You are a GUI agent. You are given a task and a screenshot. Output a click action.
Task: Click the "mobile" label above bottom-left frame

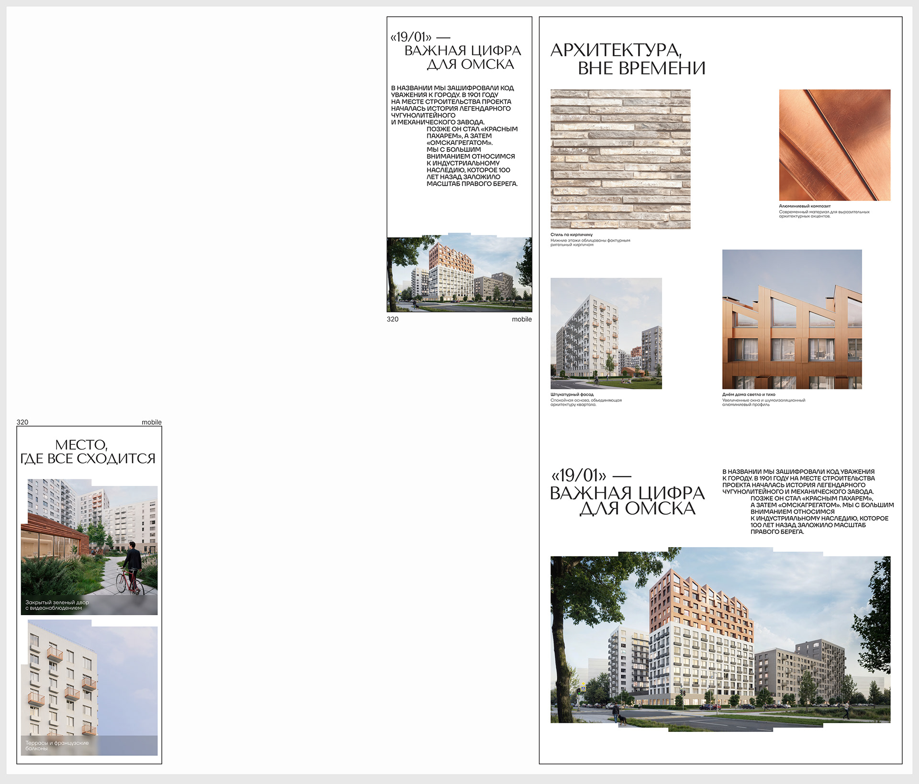click(152, 422)
